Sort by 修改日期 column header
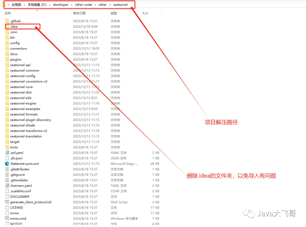The image size is (306, 227). tap(79, 13)
